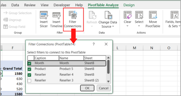The width and height of the screenshot is (181, 96).
Task: Open the Insert Timeline tool
Action: click(x=56, y=15)
